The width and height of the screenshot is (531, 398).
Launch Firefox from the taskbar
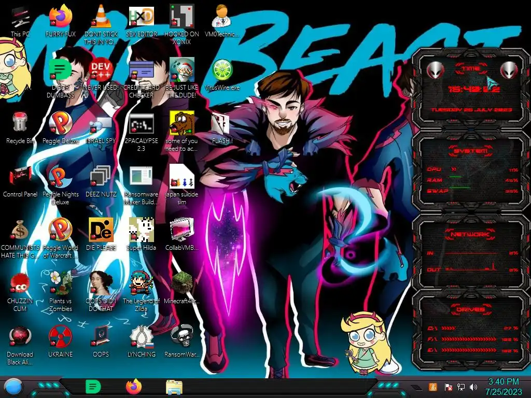click(134, 387)
